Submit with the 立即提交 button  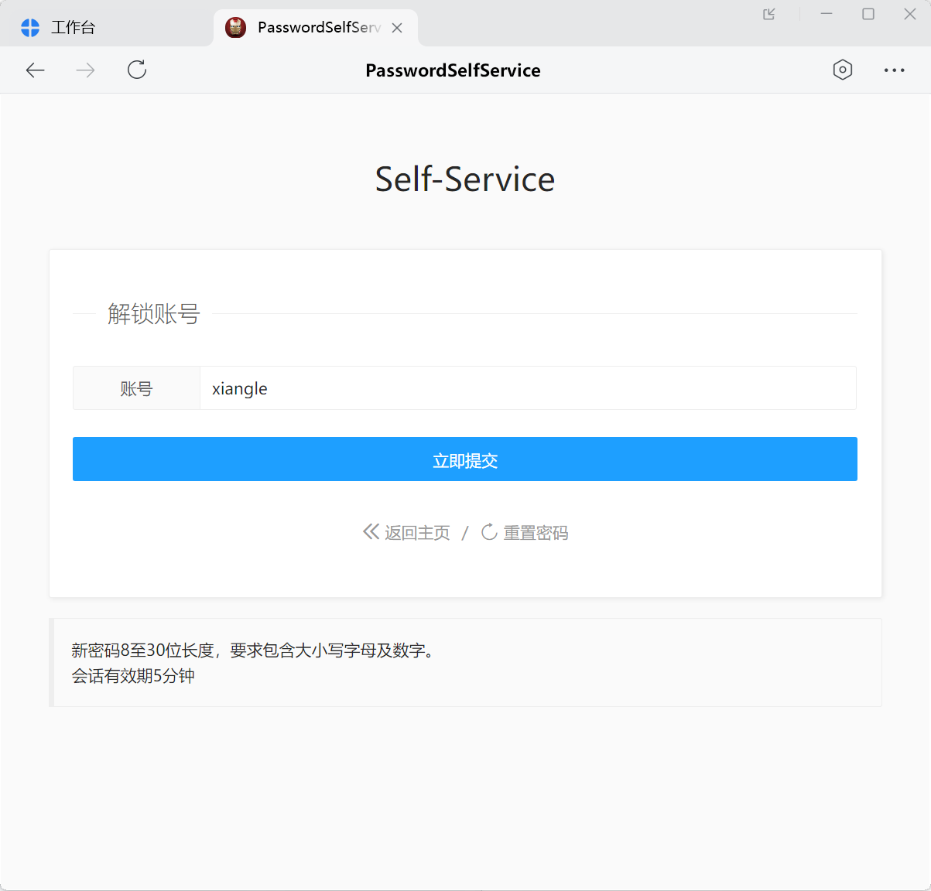(464, 459)
